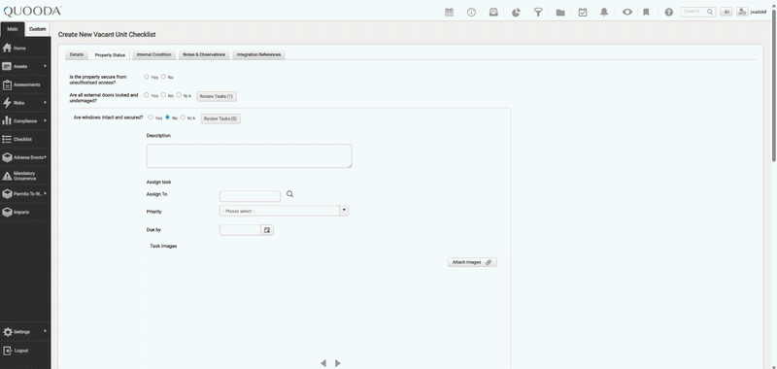777x369 pixels.
Task: Open Assessments in the sidebar
Action: pyautogui.click(x=25, y=84)
